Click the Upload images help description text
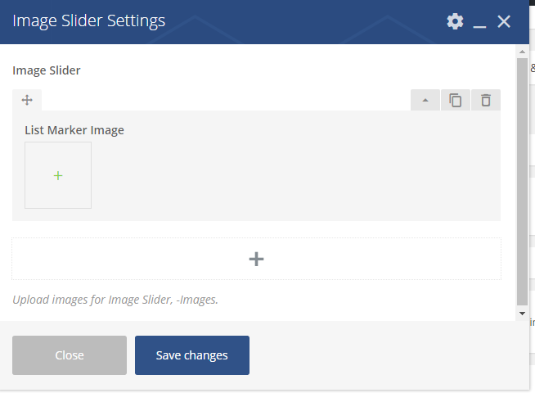 point(115,300)
